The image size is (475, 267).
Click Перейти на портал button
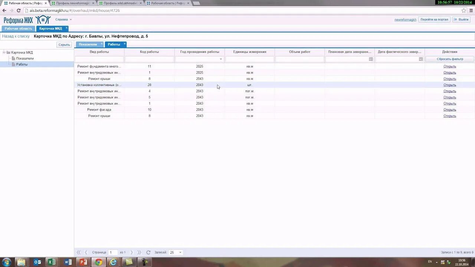tap(434, 19)
